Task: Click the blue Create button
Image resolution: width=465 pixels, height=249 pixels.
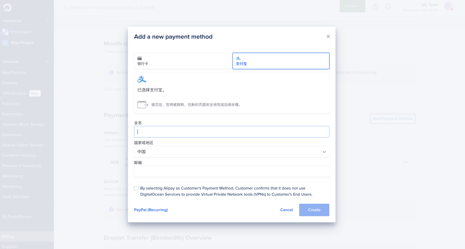Action: (x=314, y=210)
